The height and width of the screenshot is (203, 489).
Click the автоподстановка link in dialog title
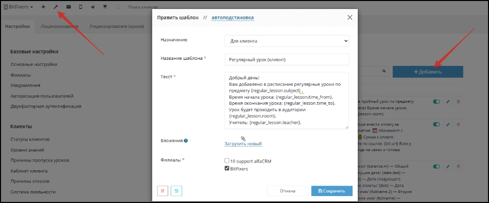click(x=233, y=17)
